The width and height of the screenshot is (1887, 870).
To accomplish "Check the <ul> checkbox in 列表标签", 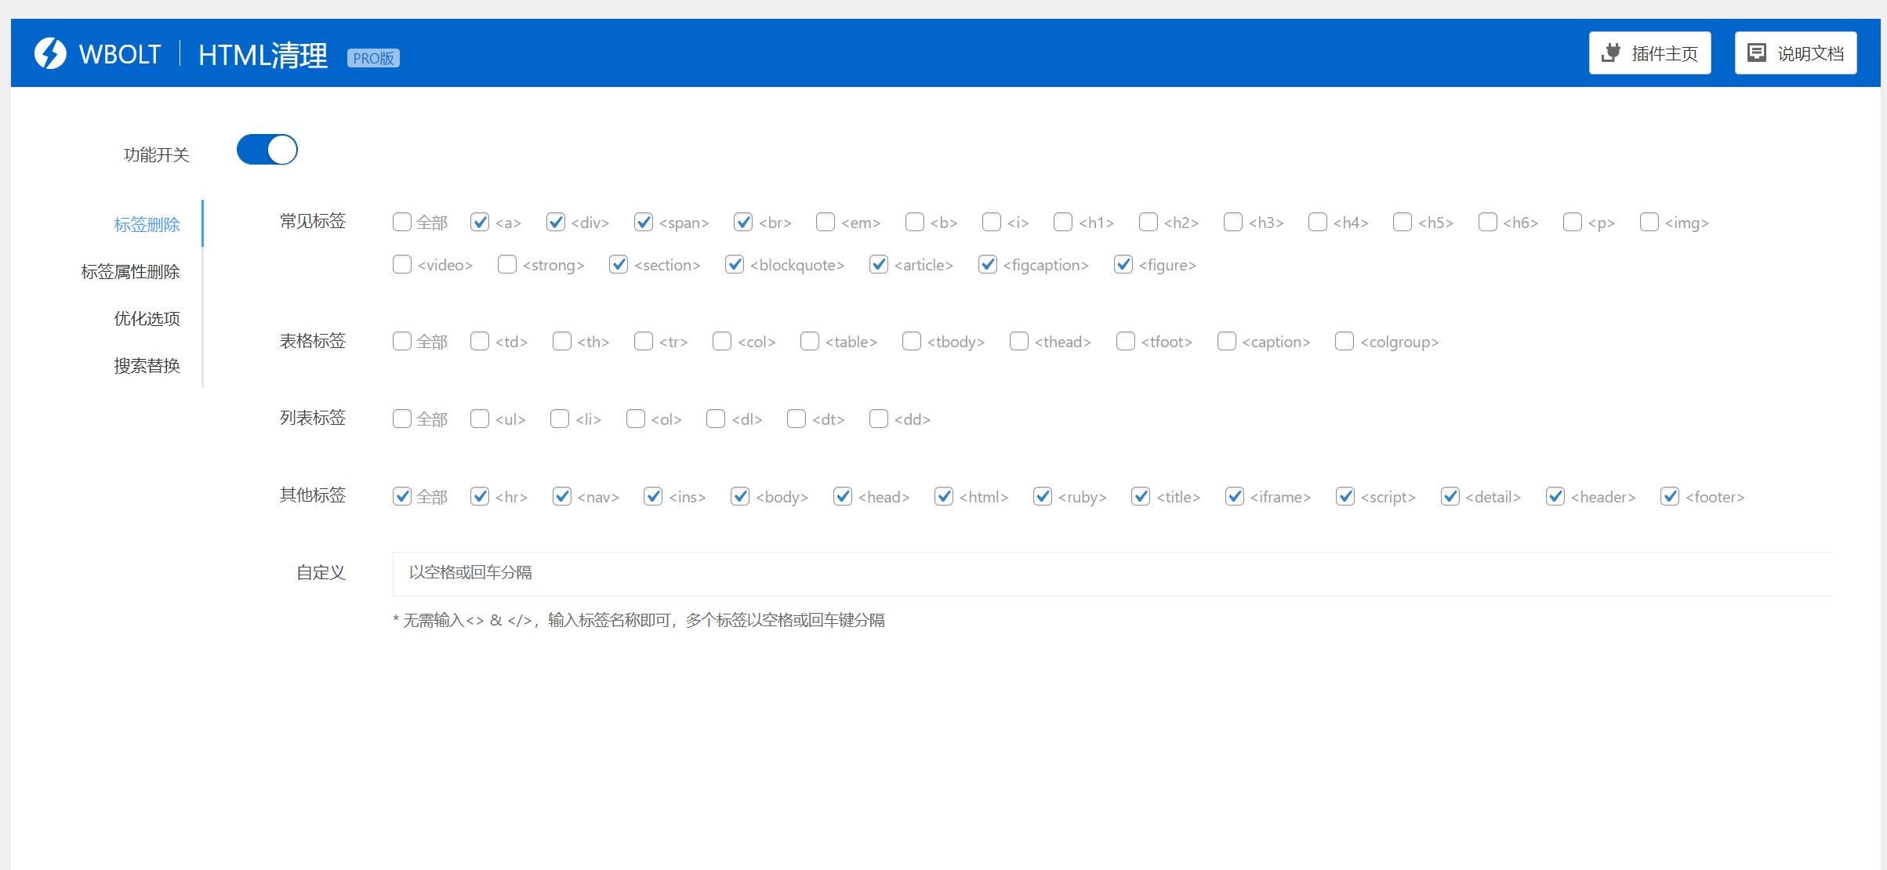I will click(x=479, y=419).
